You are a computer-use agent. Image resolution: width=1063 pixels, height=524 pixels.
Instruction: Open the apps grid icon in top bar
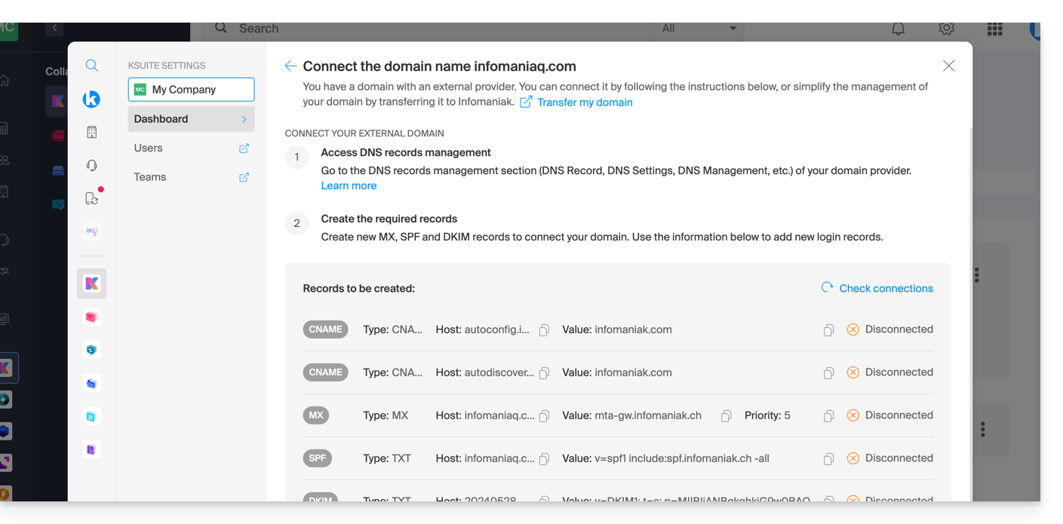pos(994,29)
